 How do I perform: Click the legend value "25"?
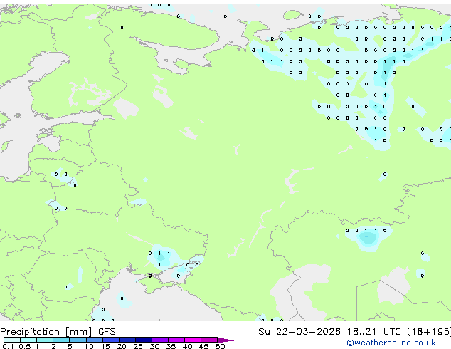pos(138,346)
